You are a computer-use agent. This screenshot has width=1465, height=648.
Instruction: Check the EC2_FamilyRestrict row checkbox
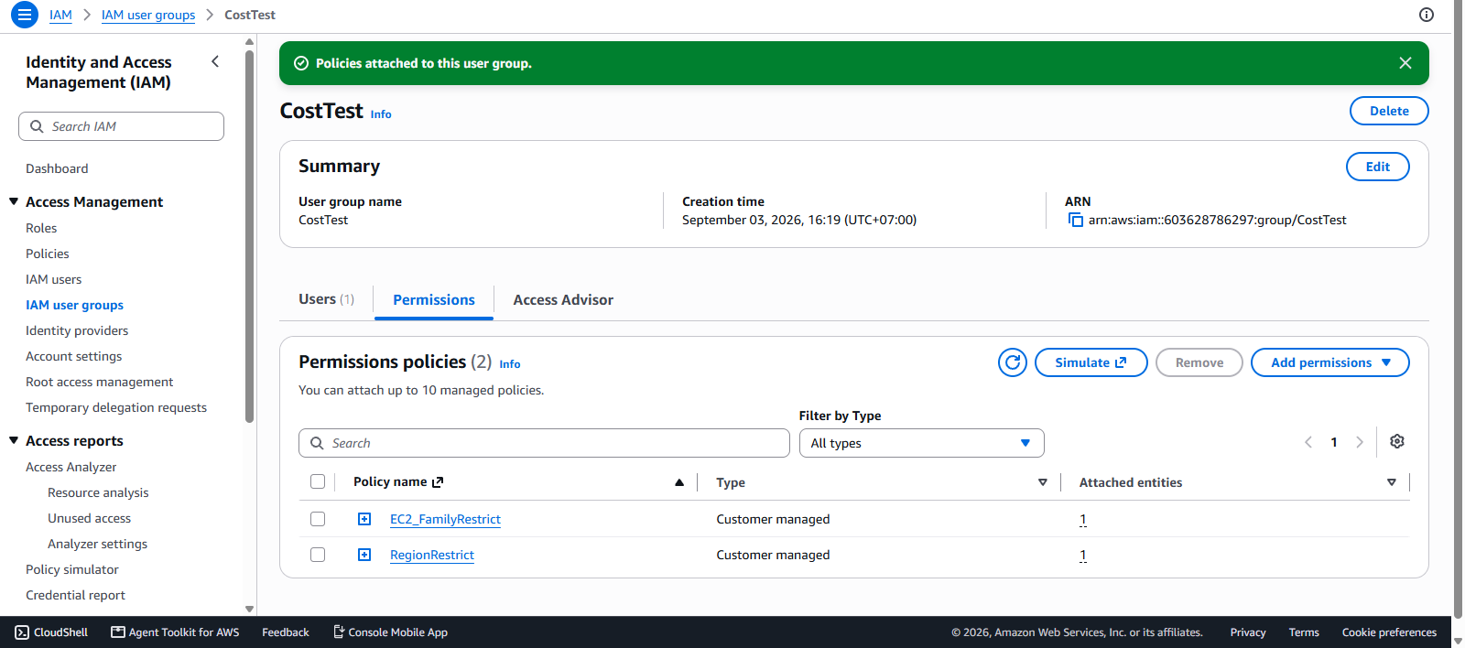point(318,519)
